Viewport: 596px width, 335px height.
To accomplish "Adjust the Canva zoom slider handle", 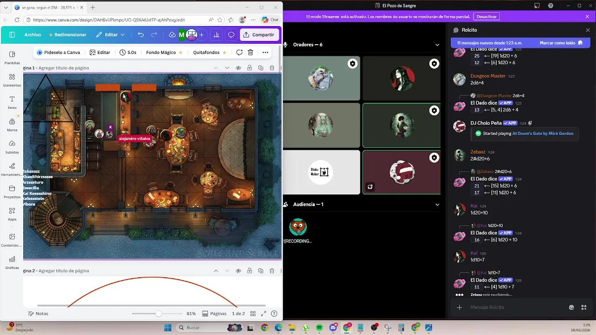I will tap(159, 314).
